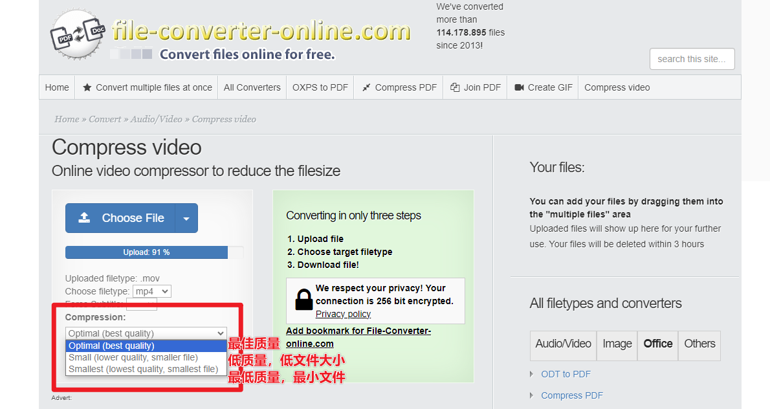770x409 pixels.
Task: Focus the search this site field
Action: coord(692,59)
